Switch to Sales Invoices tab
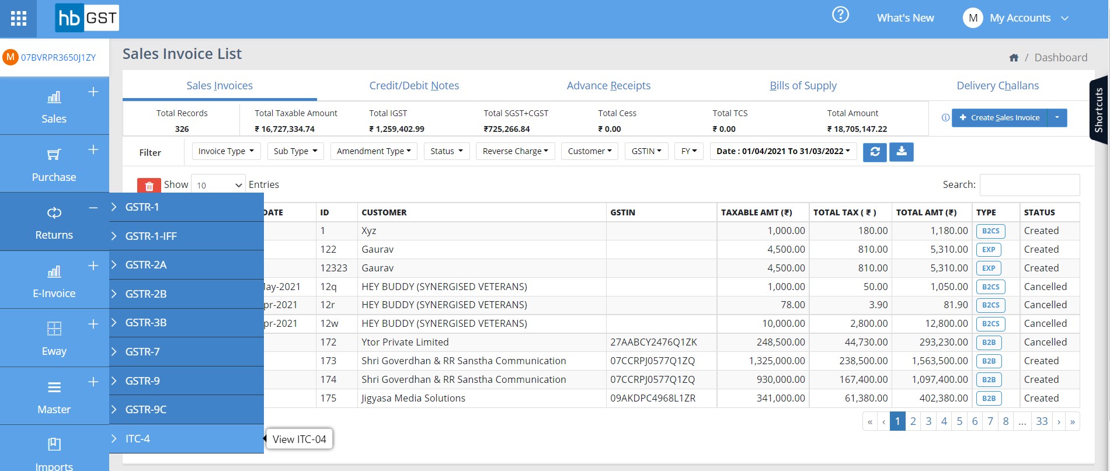 [220, 86]
